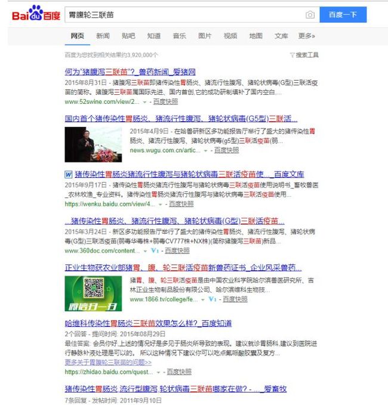Screen dimensions: 388x405
Task: Click the green QR code thumbnail
Action: 93,293
